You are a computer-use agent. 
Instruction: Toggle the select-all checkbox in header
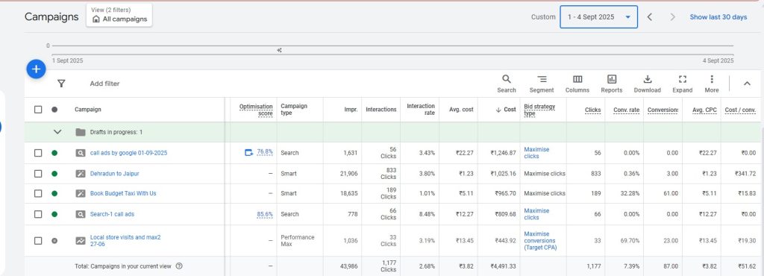[x=38, y=110]
